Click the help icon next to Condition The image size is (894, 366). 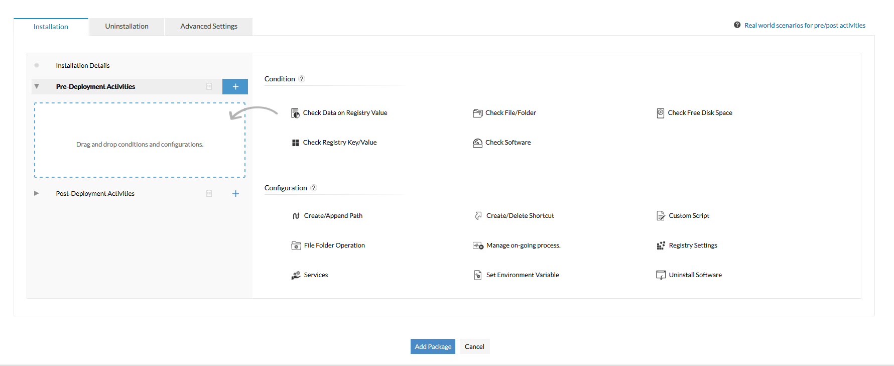point(302,79)
